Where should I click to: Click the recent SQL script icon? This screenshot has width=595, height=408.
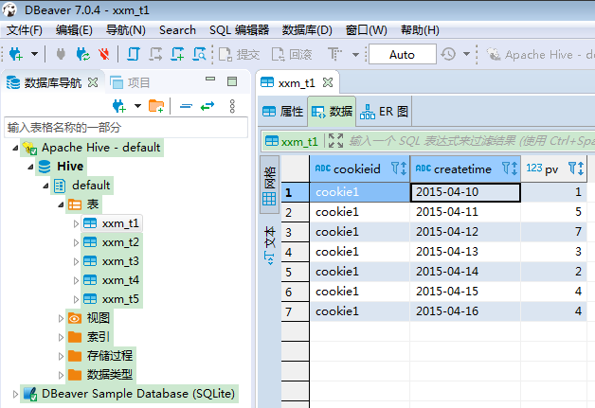tap(155, 54)
